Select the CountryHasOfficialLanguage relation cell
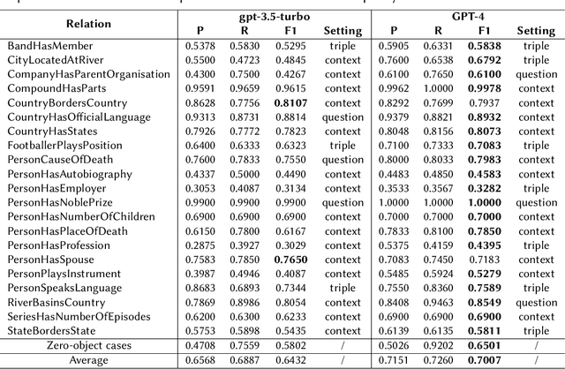The width and height of the screenshot is (565, 369). click(73, 116)
